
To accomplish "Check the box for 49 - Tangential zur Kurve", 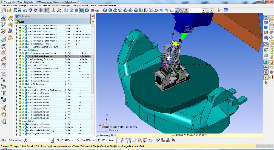I will tap(20, 133).
